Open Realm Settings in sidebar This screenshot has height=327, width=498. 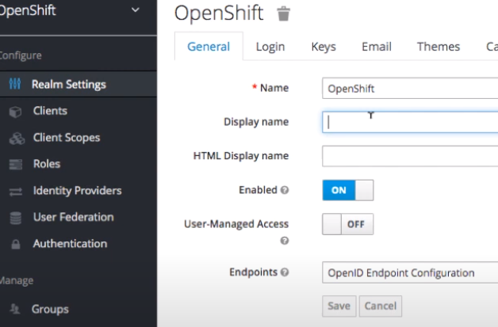(69, 85)
